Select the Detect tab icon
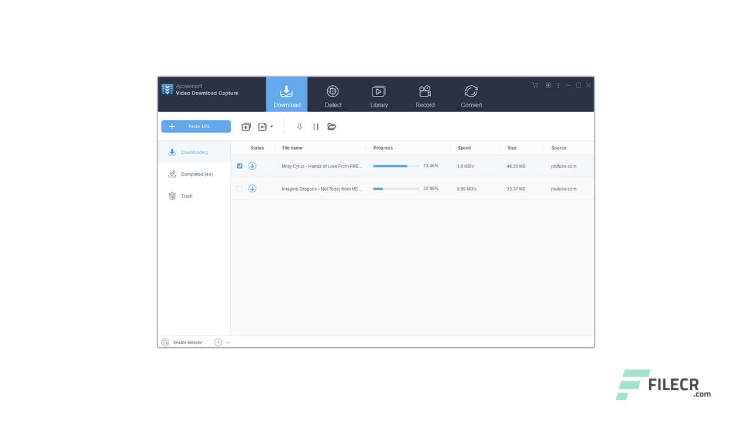 point(333,91)
